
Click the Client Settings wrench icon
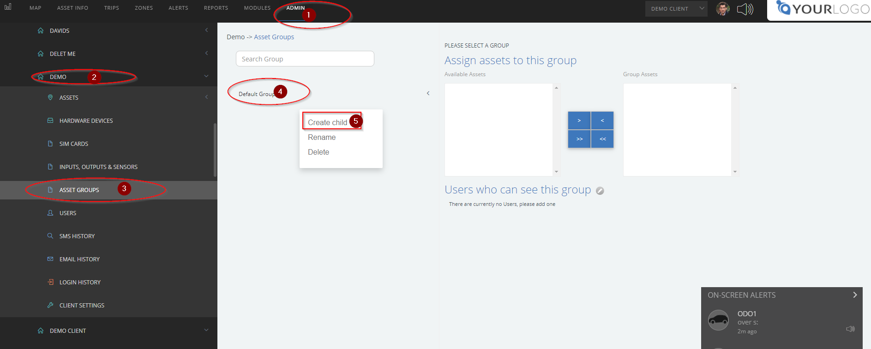tap(50, 305)
